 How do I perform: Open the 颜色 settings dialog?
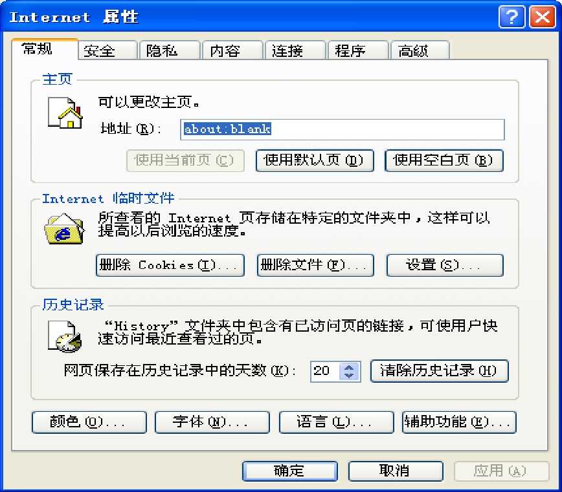[x=89, y=423]
